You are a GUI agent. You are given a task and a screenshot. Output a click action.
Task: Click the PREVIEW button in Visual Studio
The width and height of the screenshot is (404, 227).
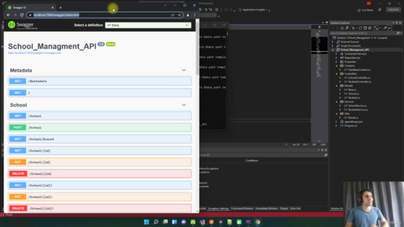tap(393, 10)
